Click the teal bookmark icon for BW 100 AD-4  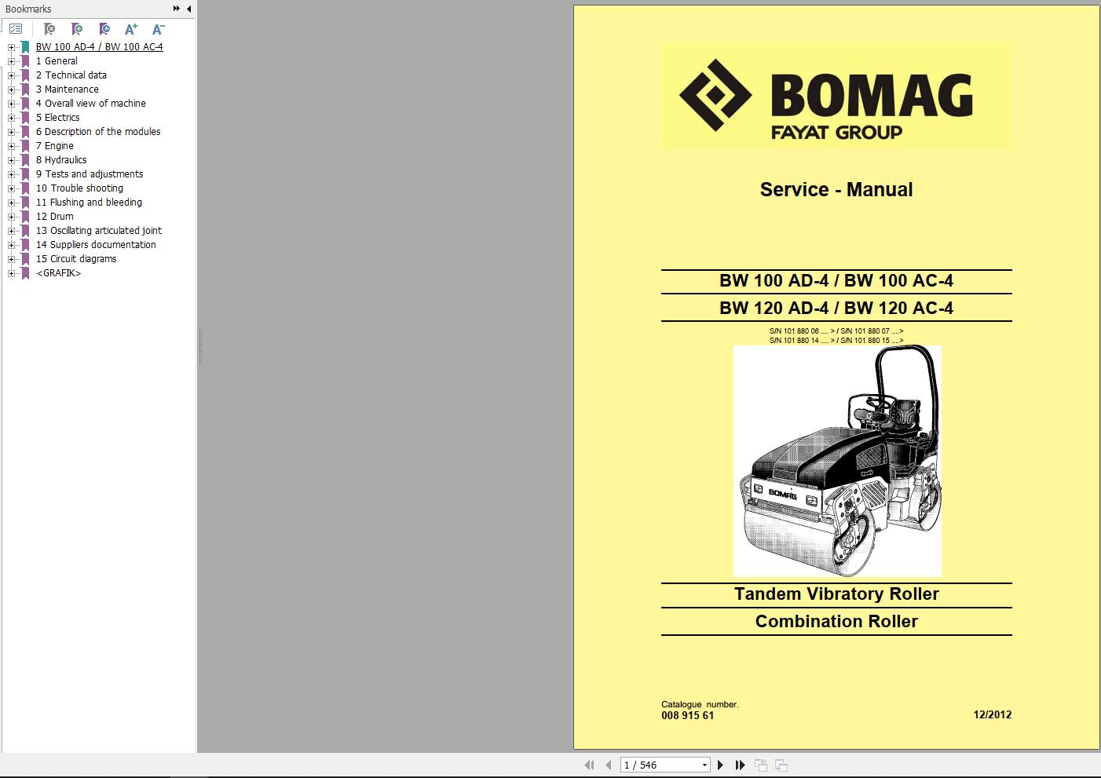[x=25, y=47]
